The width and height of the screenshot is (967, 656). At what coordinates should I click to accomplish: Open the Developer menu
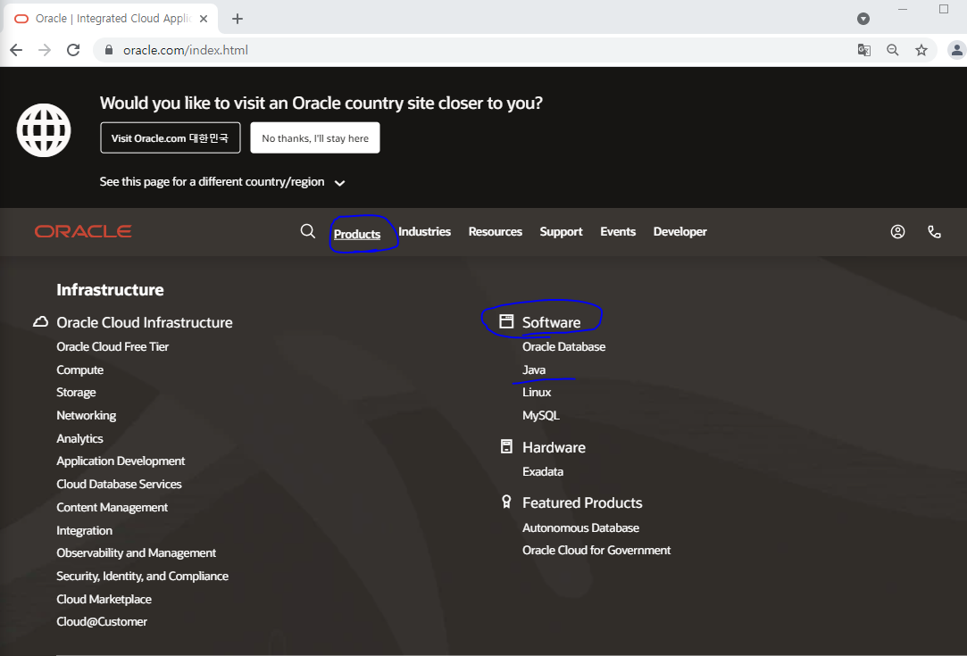point(680,231)
